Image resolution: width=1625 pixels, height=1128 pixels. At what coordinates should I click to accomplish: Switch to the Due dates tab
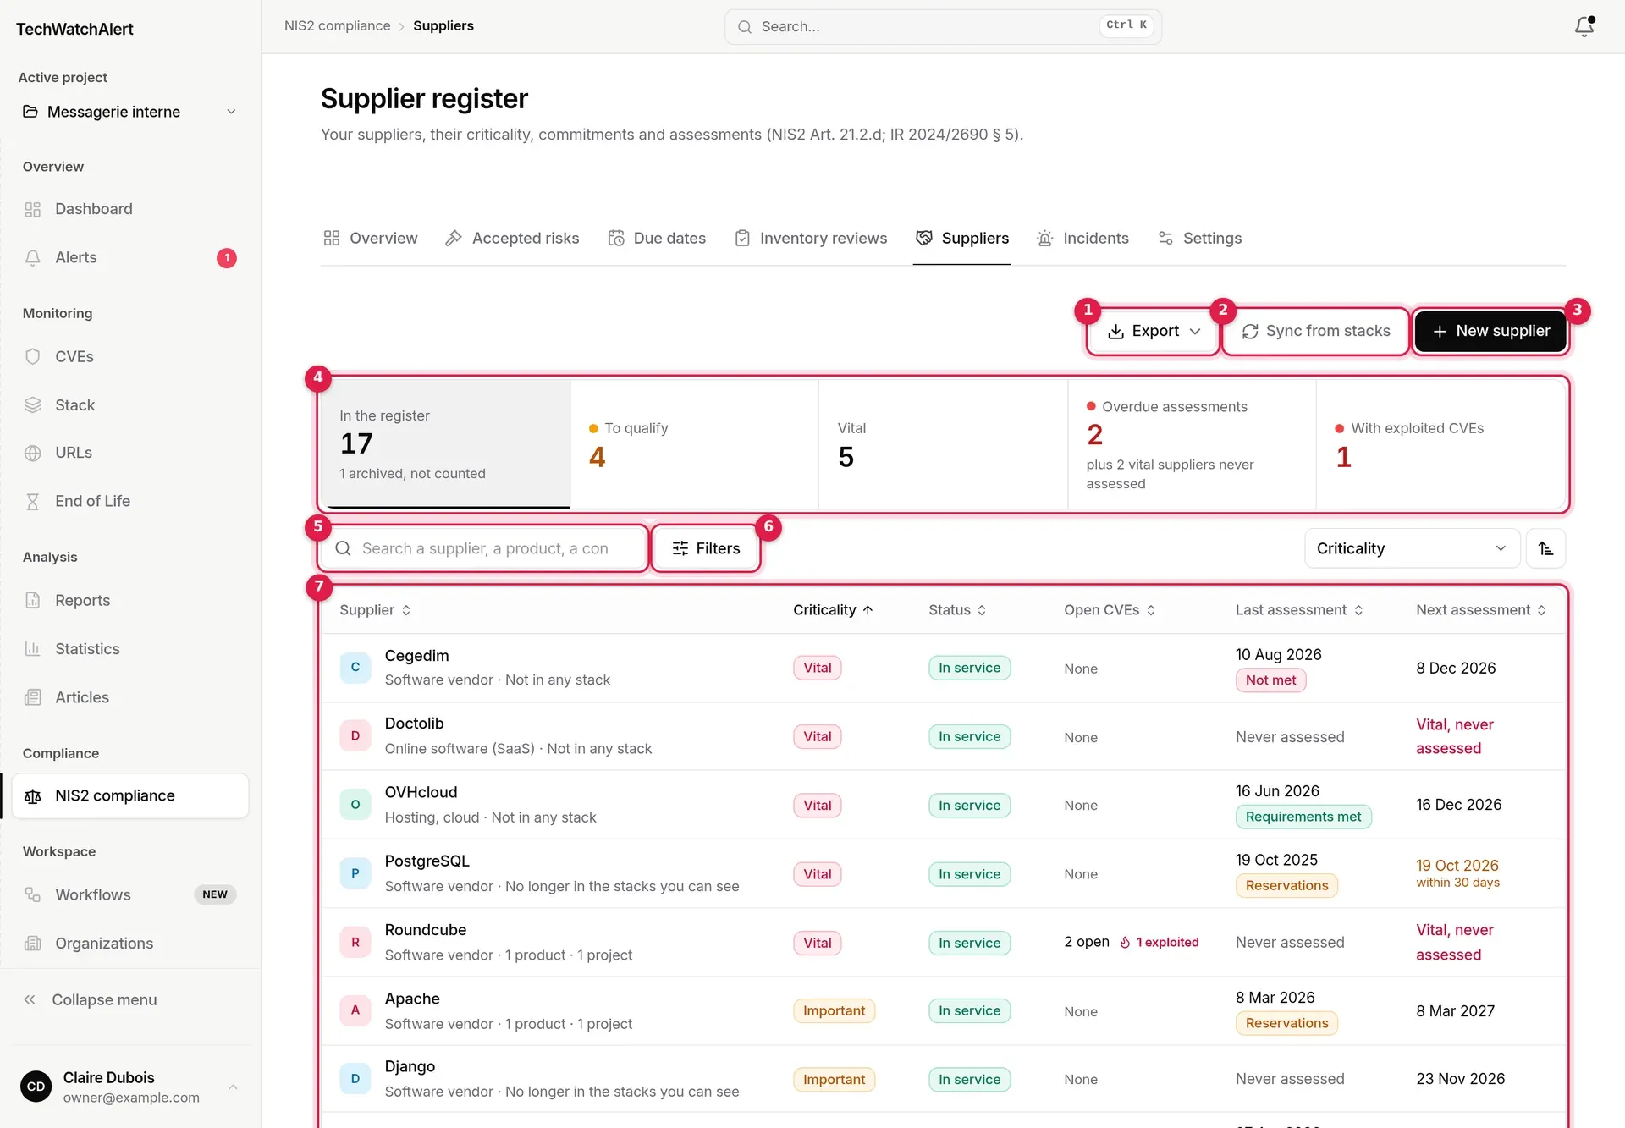click(657, 239)
